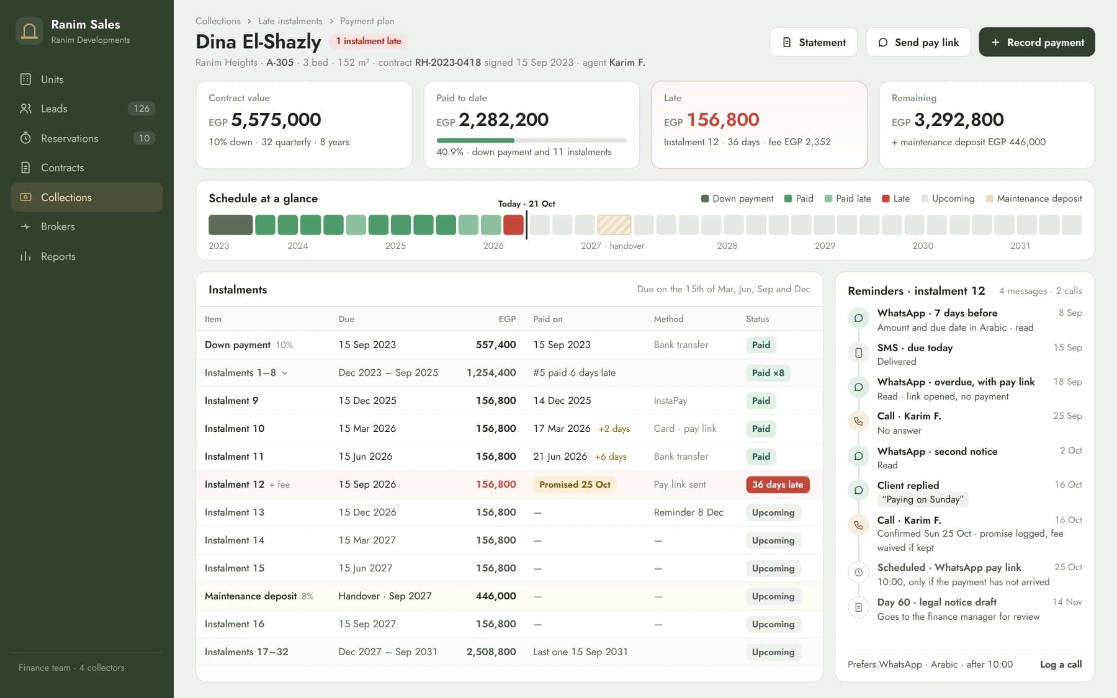Click the clock icon for scheduled WhatsApp pay link
Screen dimensions: 1117x698
click(x=858, y=572)
